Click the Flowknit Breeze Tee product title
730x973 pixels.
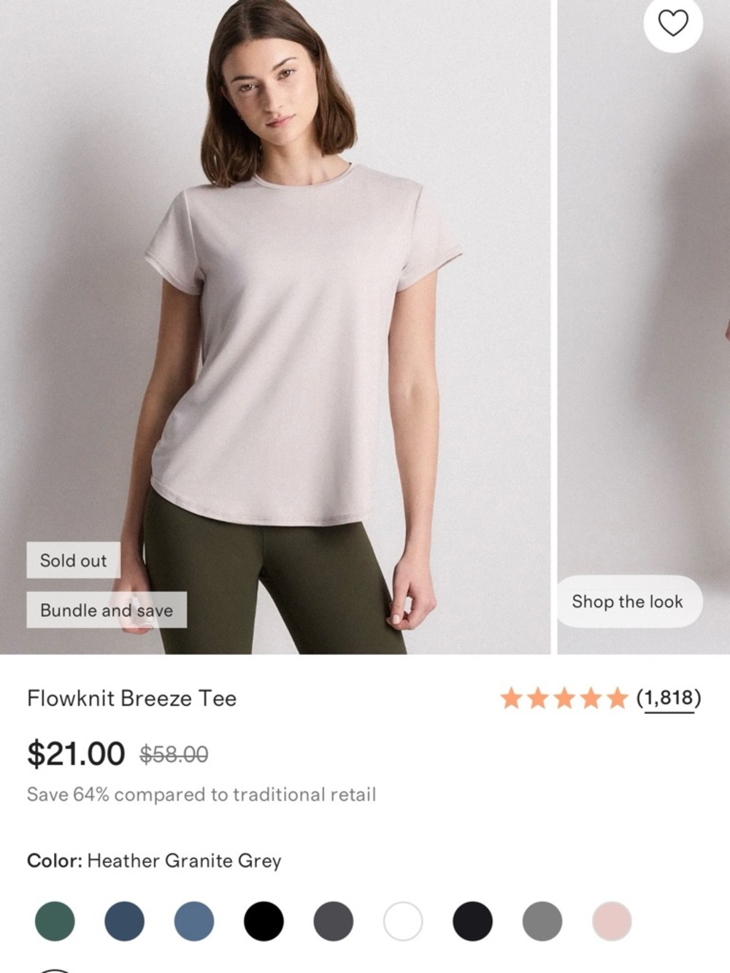(x=131, y=699)
